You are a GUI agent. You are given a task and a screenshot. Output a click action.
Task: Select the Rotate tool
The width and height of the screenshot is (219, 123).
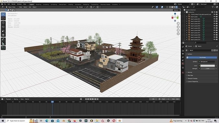click(3, 27)
